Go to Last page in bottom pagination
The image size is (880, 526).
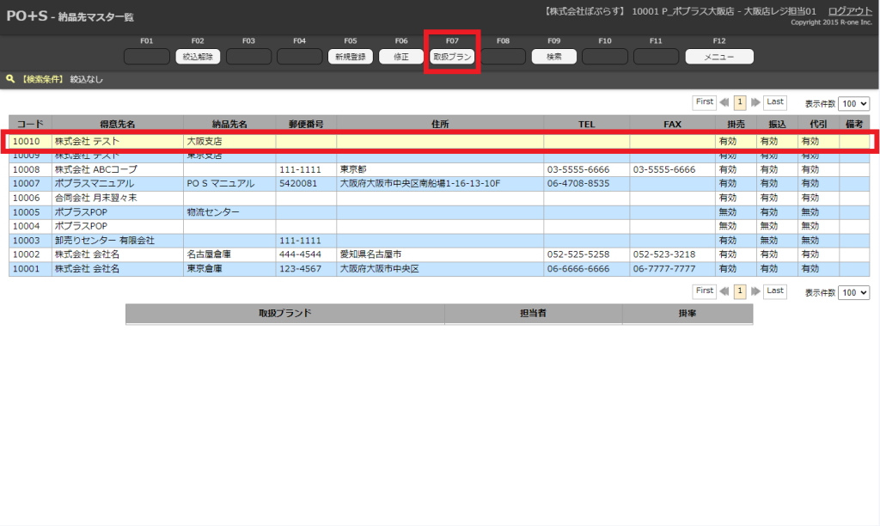tap(775, 291)
